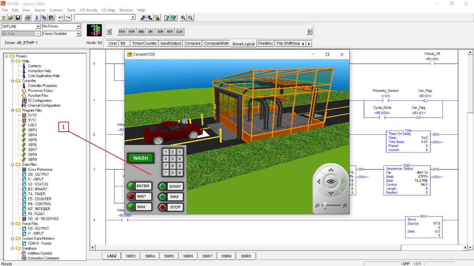Open the Forces Disabled dropdown
This screenshot has width=474, height=266.
78,34
